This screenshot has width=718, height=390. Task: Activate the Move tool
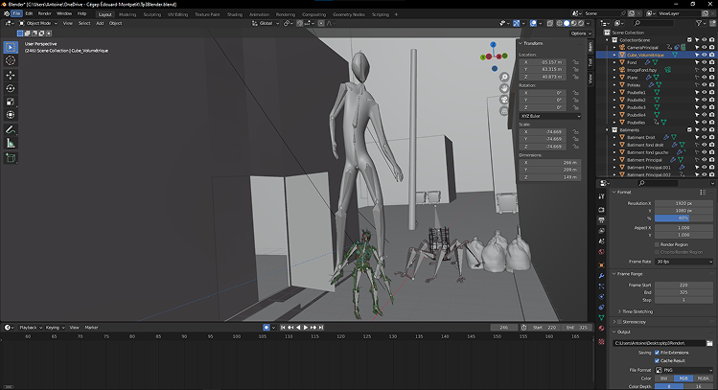pyautogui.click(x=11, y=75)
